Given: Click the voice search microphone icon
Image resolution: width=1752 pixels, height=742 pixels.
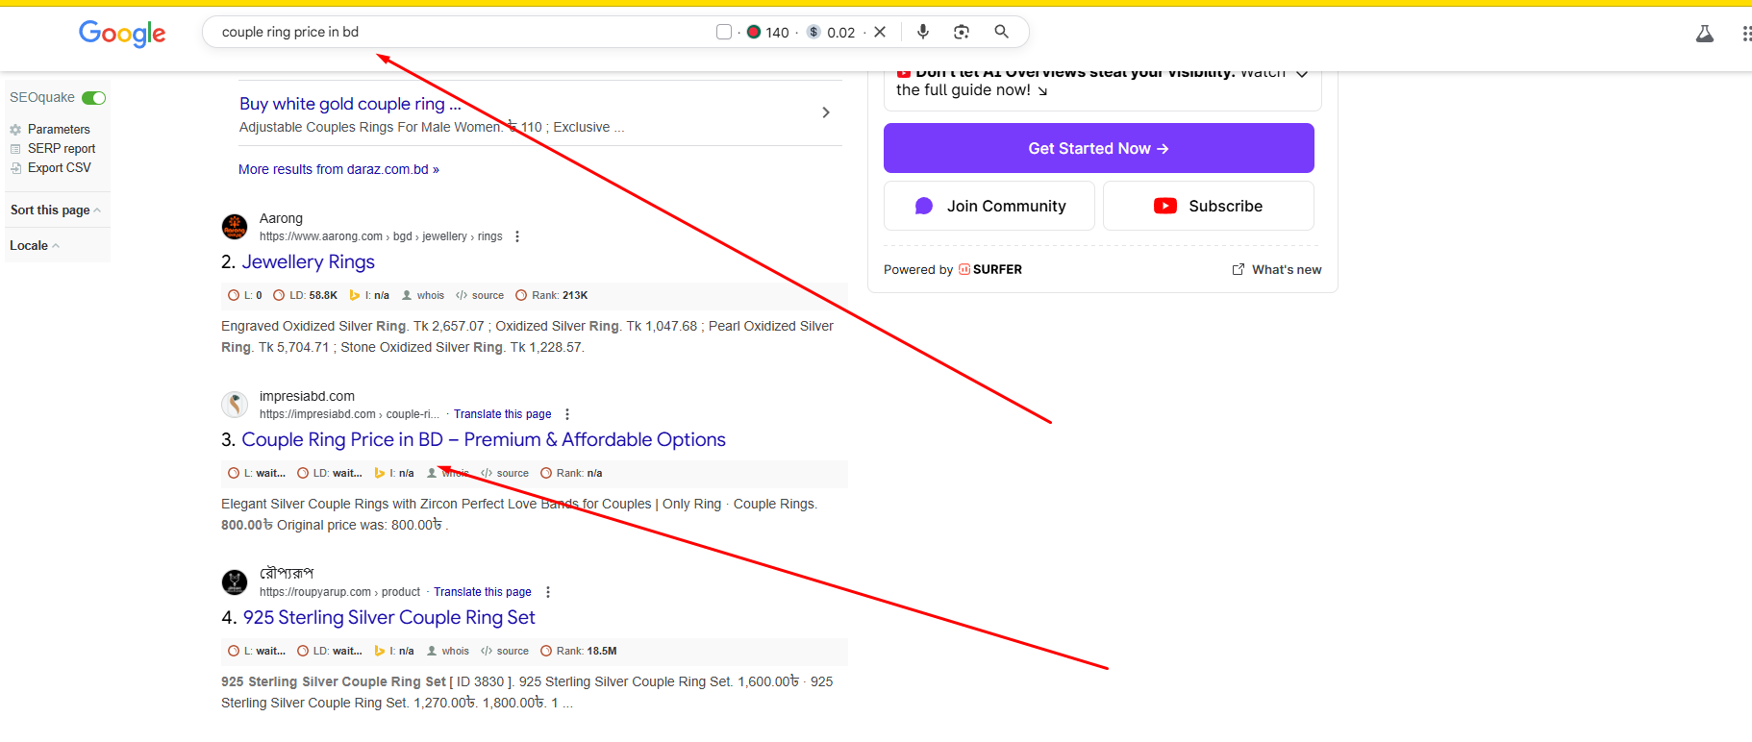Looking at the screenshot, I should tap(922, 32).
